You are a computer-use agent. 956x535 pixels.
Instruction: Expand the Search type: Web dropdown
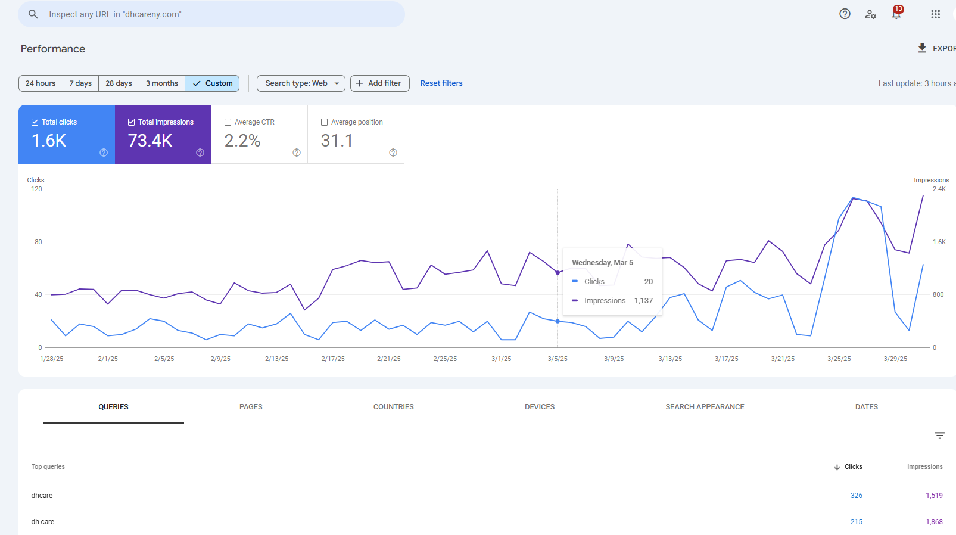pyautogui.click(x=301, y=83)
